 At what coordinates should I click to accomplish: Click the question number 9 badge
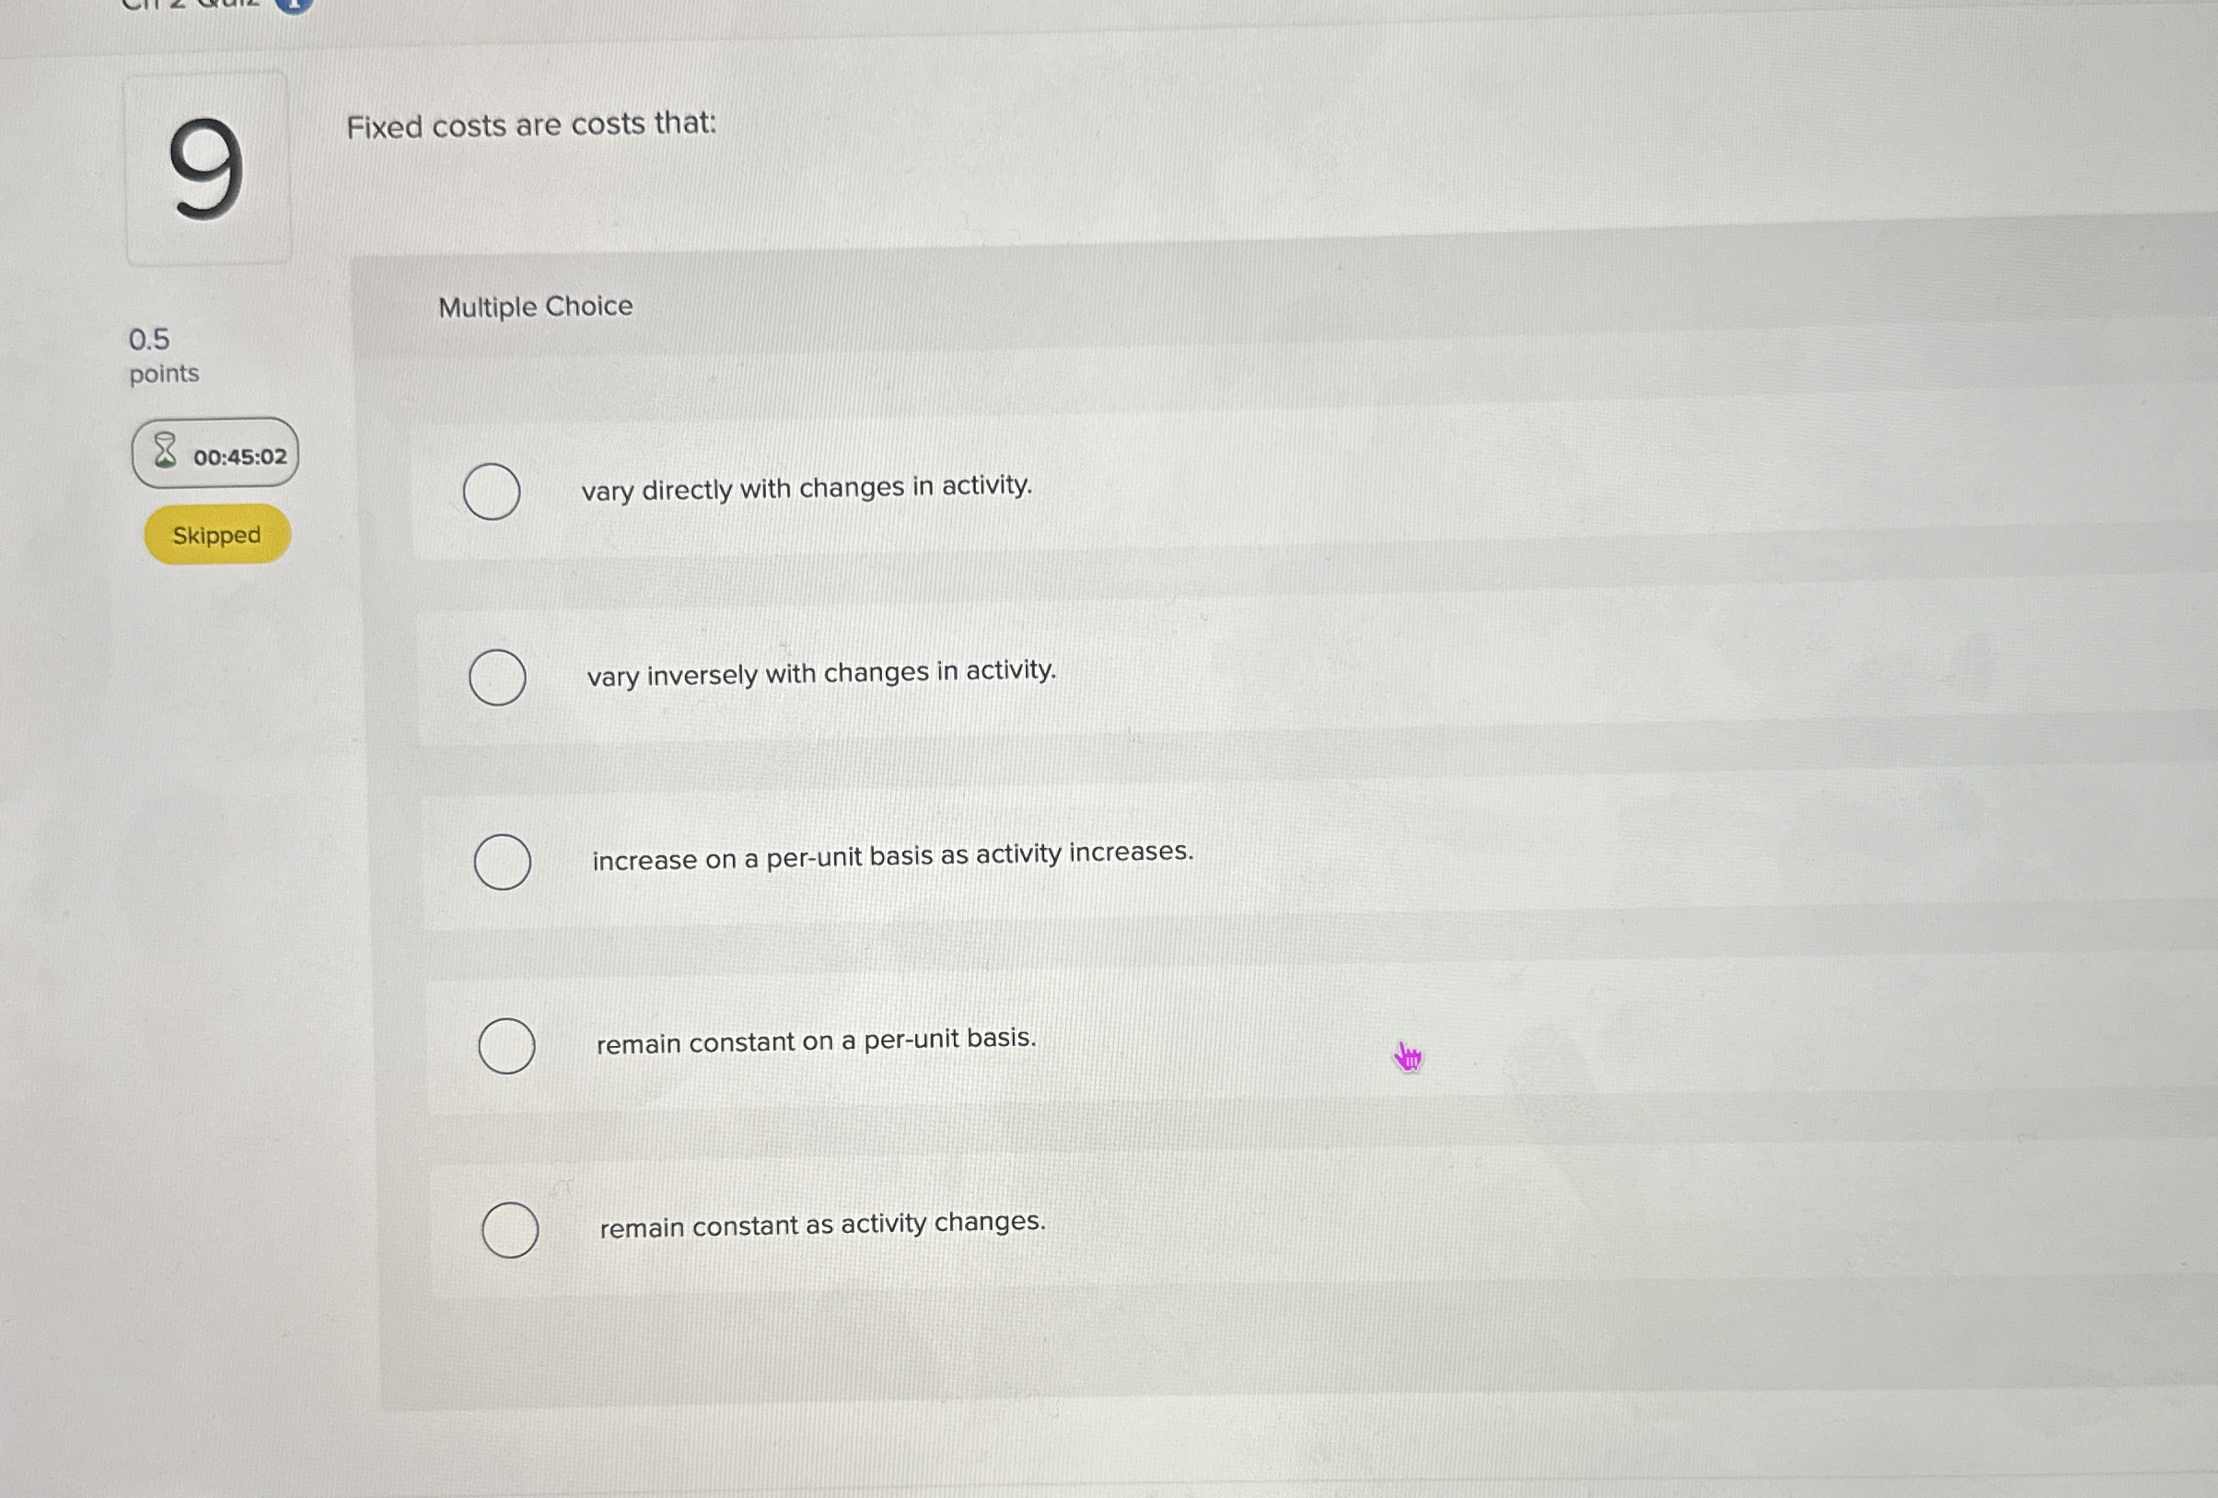[208, 168]
